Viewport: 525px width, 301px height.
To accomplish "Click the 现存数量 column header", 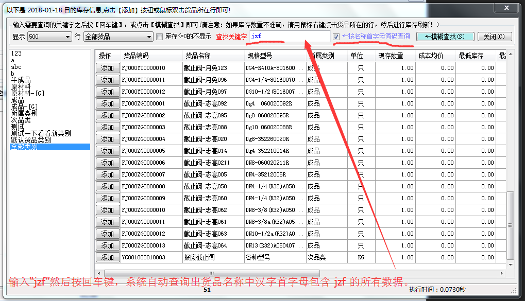I will (x=391, y=56).
